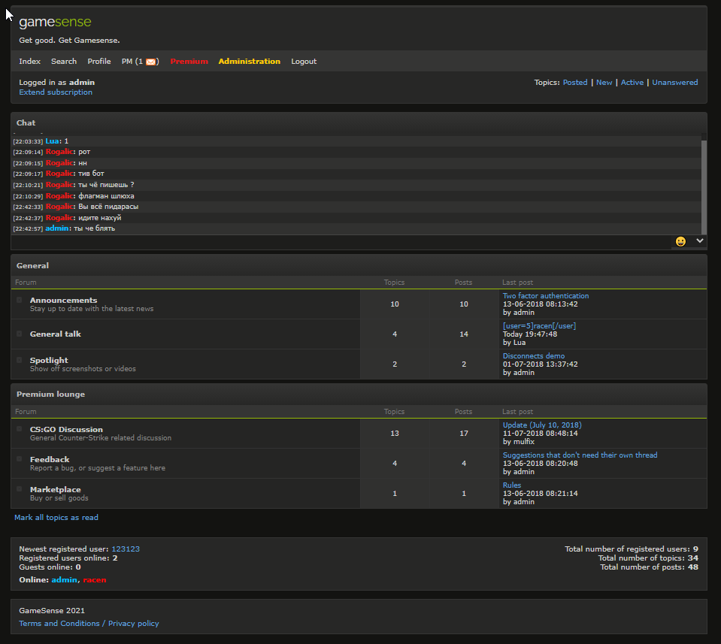Expand the chat dropdown chevron
This screenshot has width=721, height=644.
700,240
